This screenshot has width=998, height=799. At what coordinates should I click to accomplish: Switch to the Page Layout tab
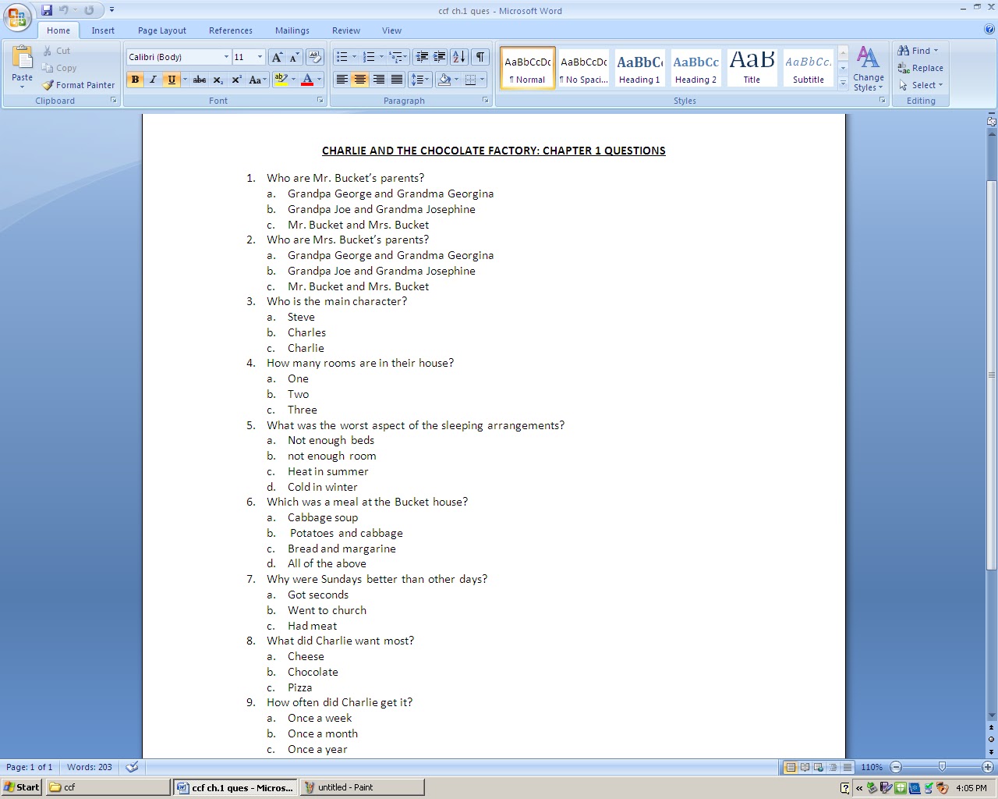click(161, 30)
